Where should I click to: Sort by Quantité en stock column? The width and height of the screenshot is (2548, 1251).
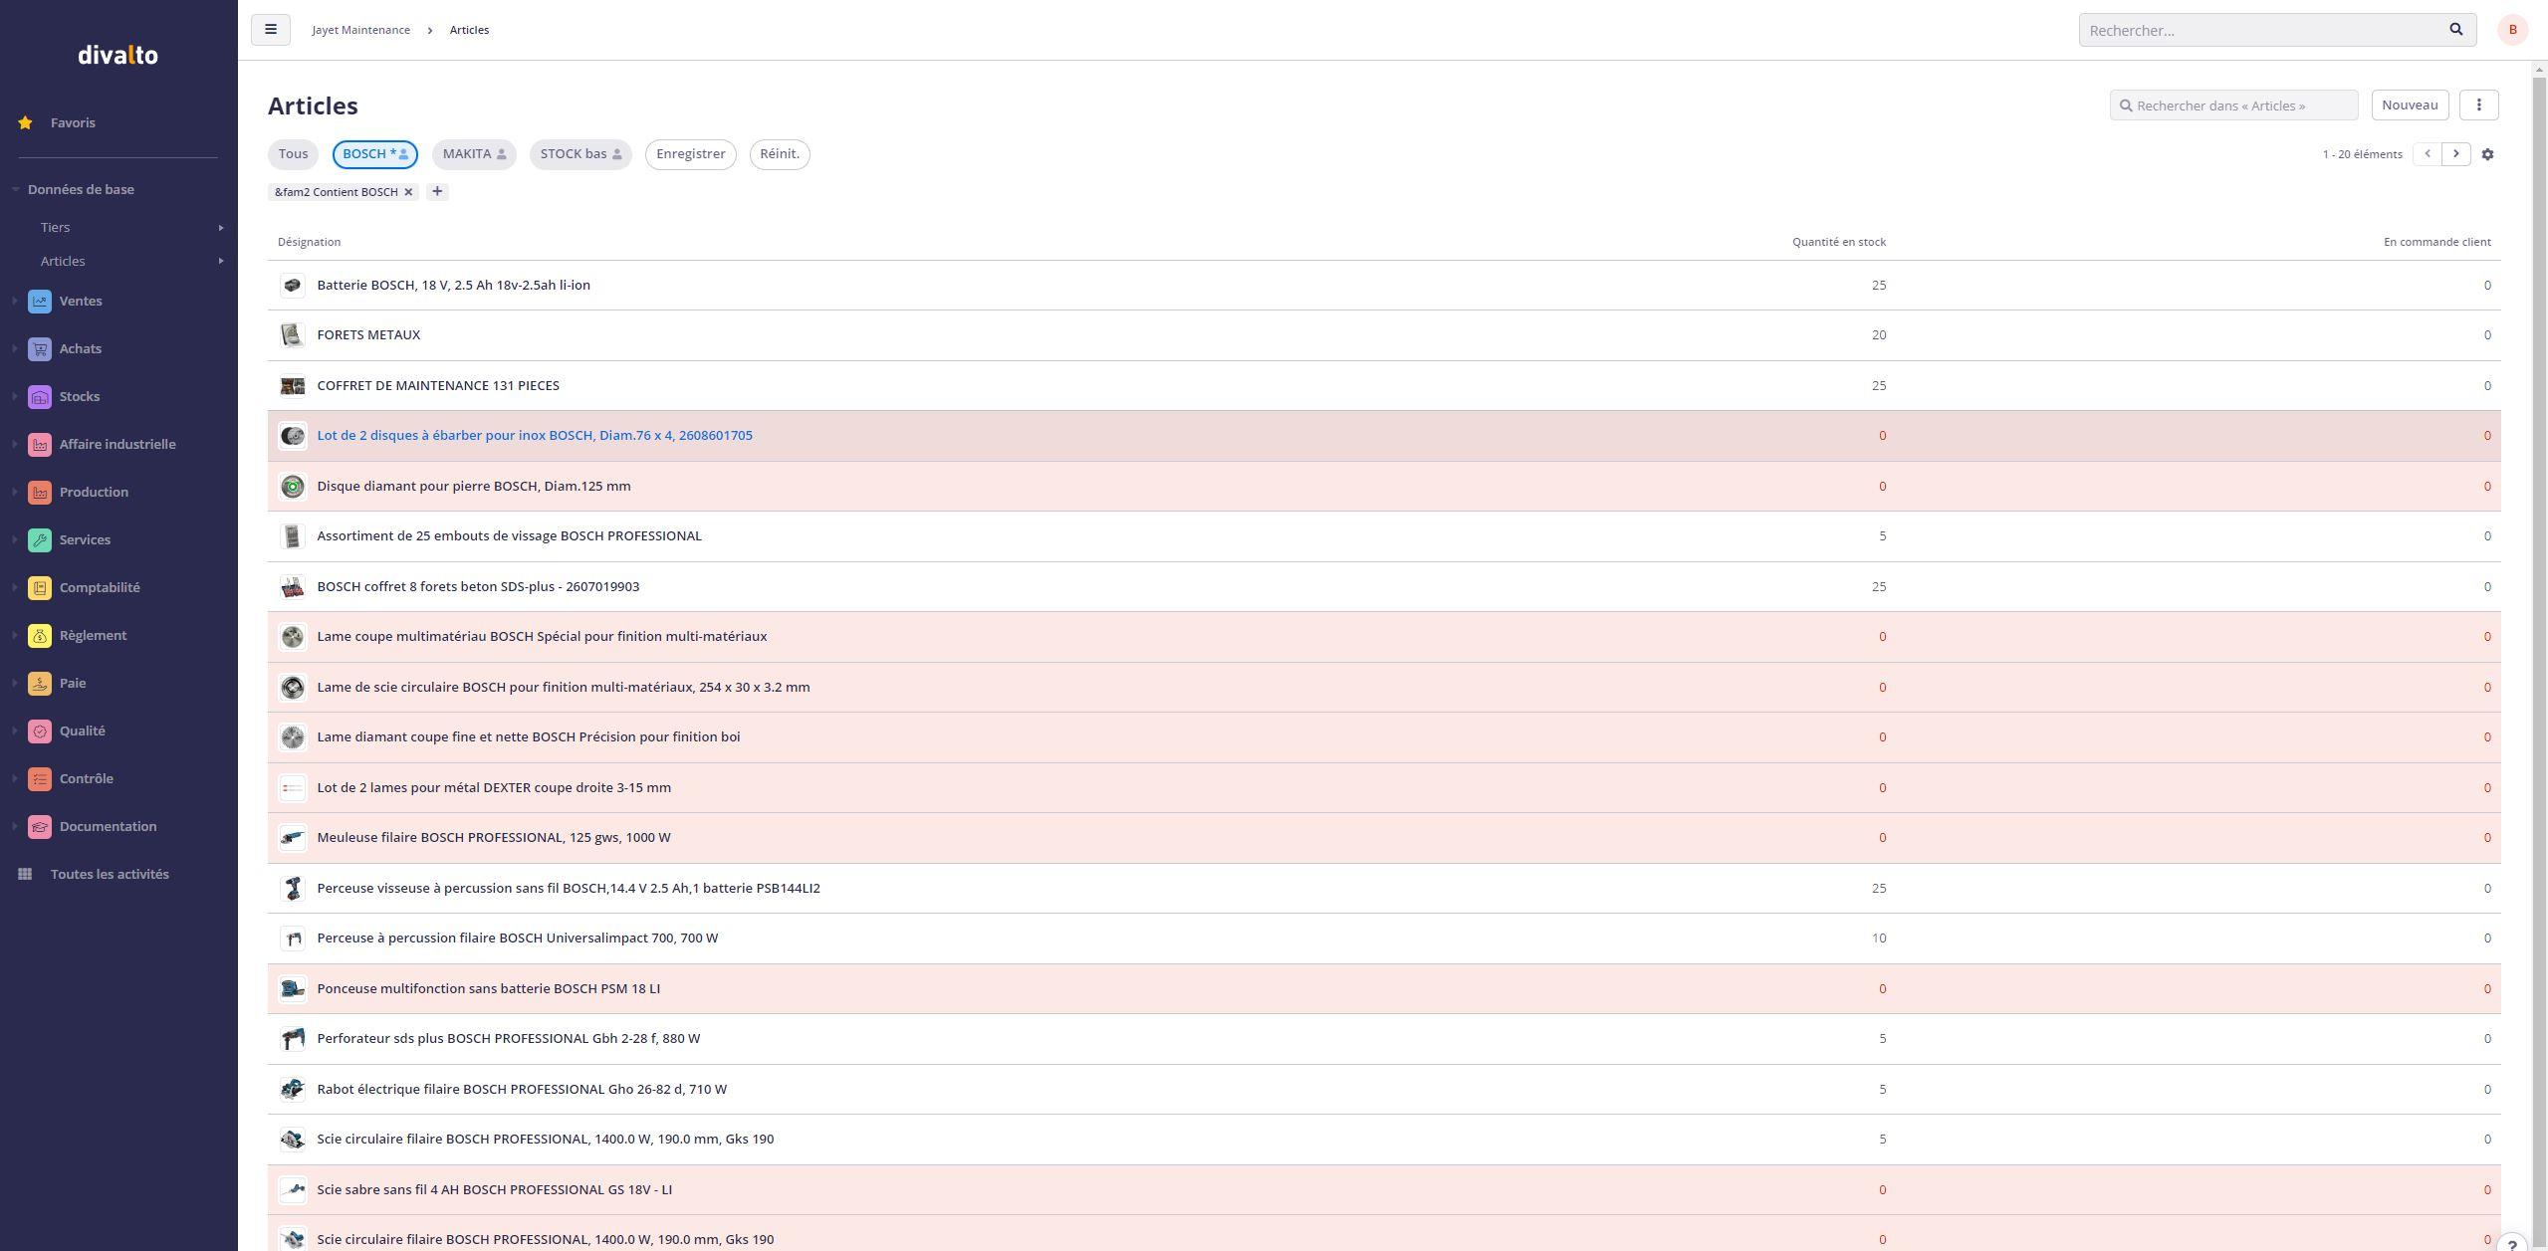point(1838,242)
